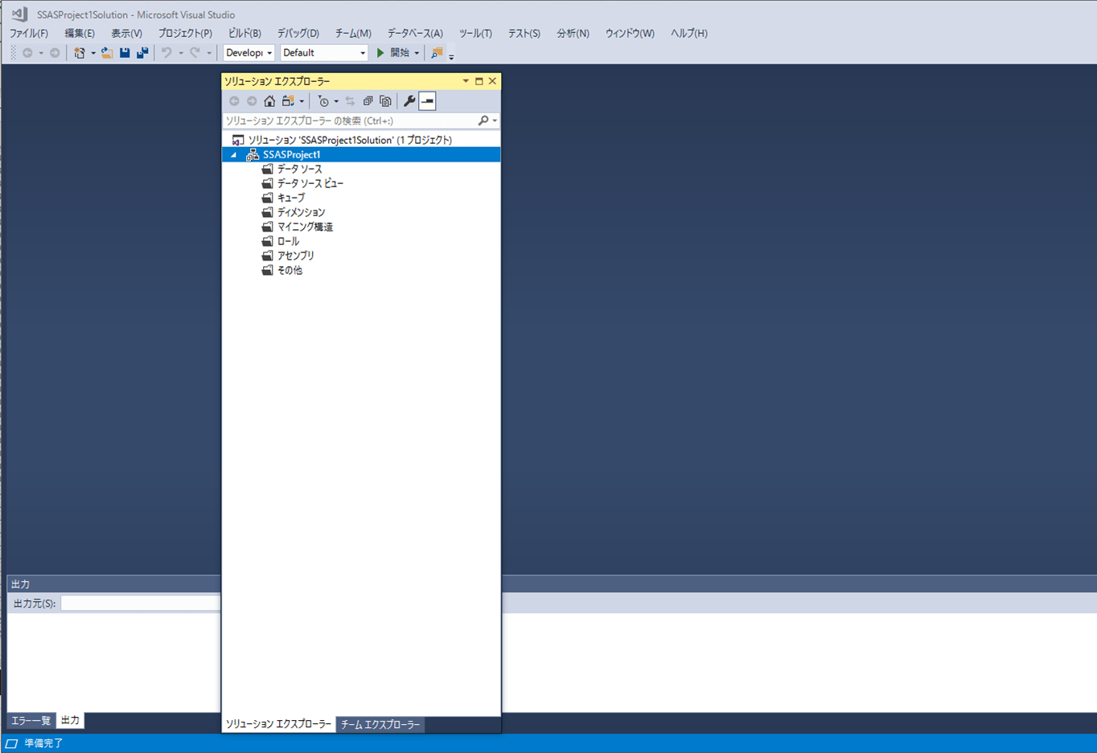This screenshot has height=753, width=1097.
Task: Open the Pending Changes Filter dropdown arrow
Action: pyautogui.click(x=336, y=102)
